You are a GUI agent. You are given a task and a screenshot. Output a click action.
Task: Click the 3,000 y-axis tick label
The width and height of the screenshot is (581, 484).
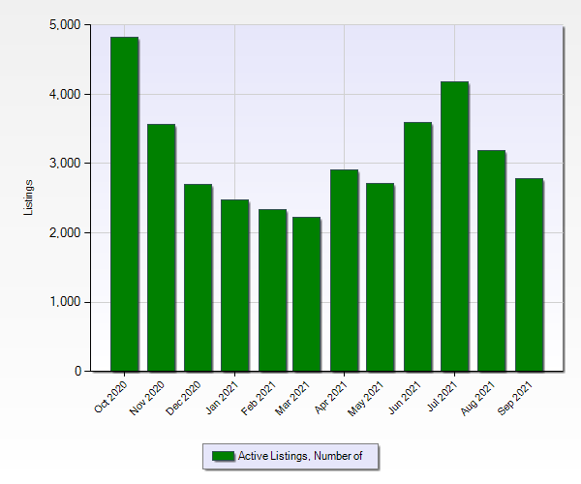64,164
